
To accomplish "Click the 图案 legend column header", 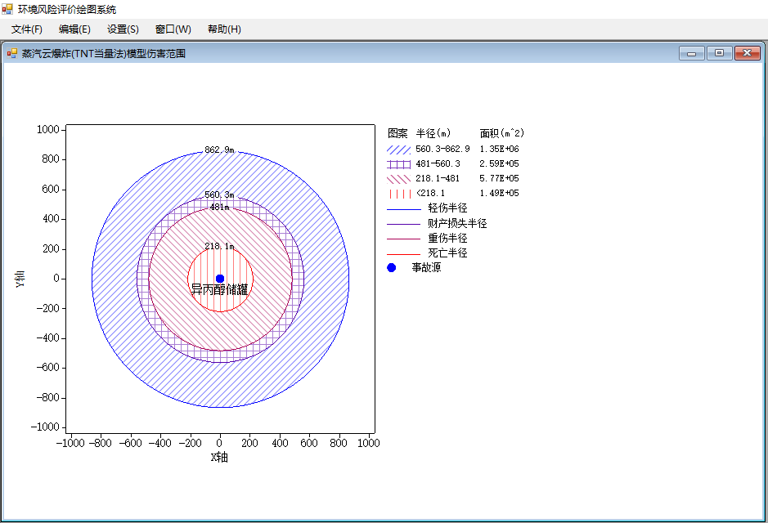I will coord(397,133).
